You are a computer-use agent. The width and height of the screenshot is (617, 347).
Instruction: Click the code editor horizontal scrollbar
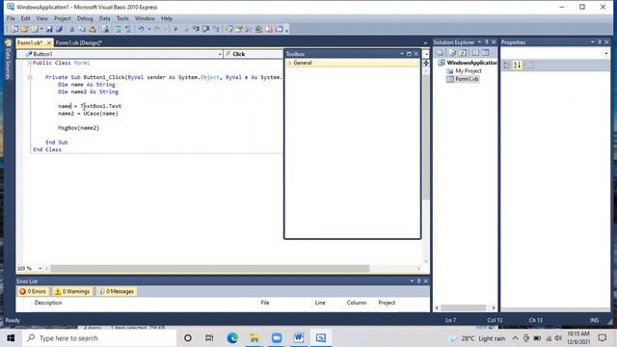click(x=210, y=268)
